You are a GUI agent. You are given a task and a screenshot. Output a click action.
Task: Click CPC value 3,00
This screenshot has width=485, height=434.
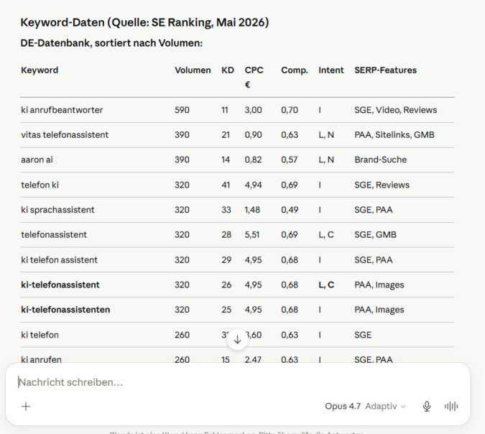(254, 110)
